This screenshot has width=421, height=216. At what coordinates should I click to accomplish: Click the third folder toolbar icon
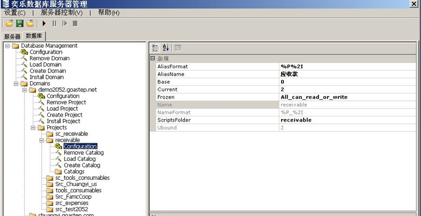[30, 23]
